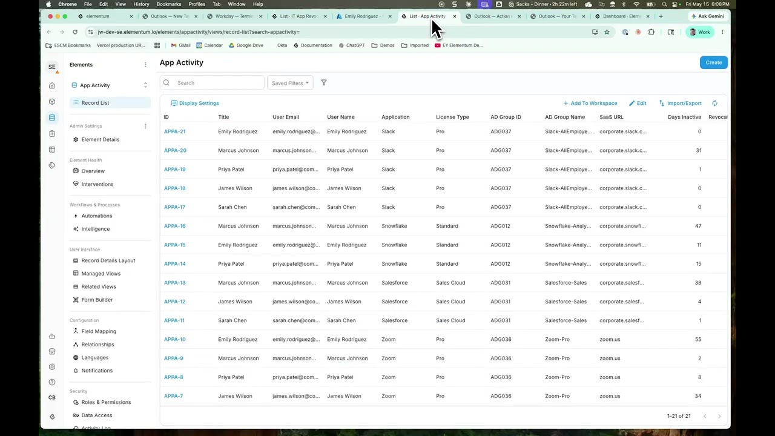Open Element Details in sidebar
Image resolution: width=775 pixels, height=436 pixels.
point(101,139)
